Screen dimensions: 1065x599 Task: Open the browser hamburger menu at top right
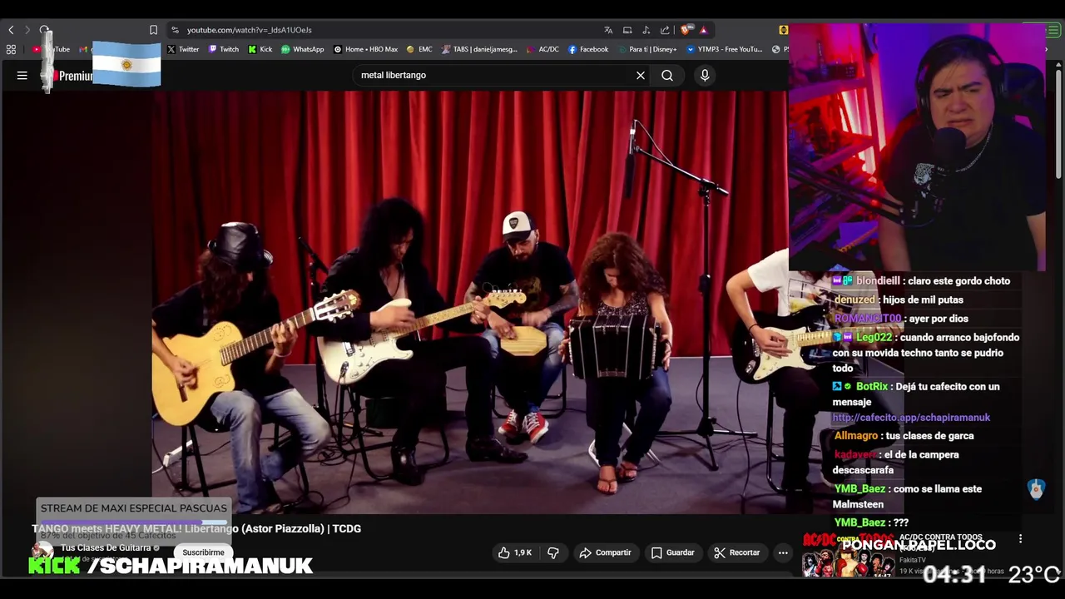click(1055, 30)
